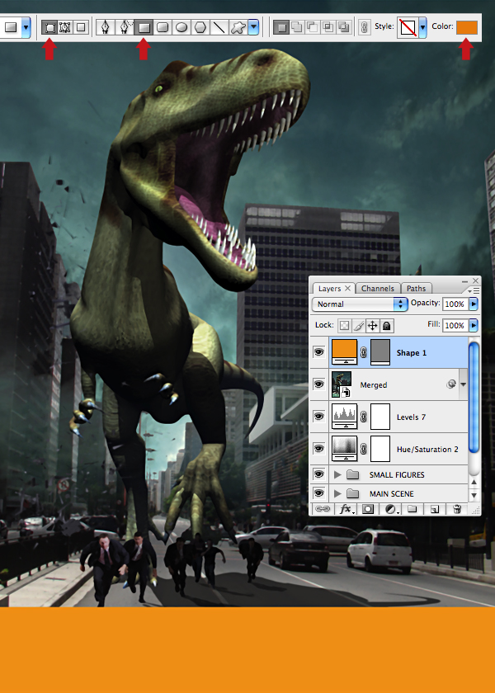Image resolution: width=495 pixels, height=693 pixels.
Task: Click the orange Color swatch in options bar
Action: (467, 27)
